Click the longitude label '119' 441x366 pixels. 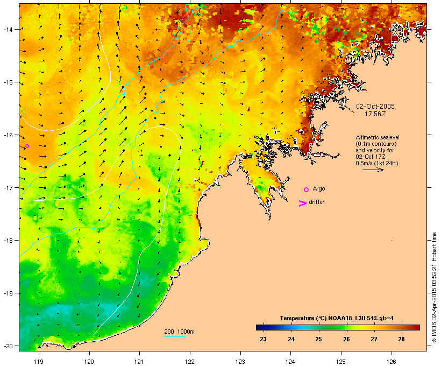point(39,362)
